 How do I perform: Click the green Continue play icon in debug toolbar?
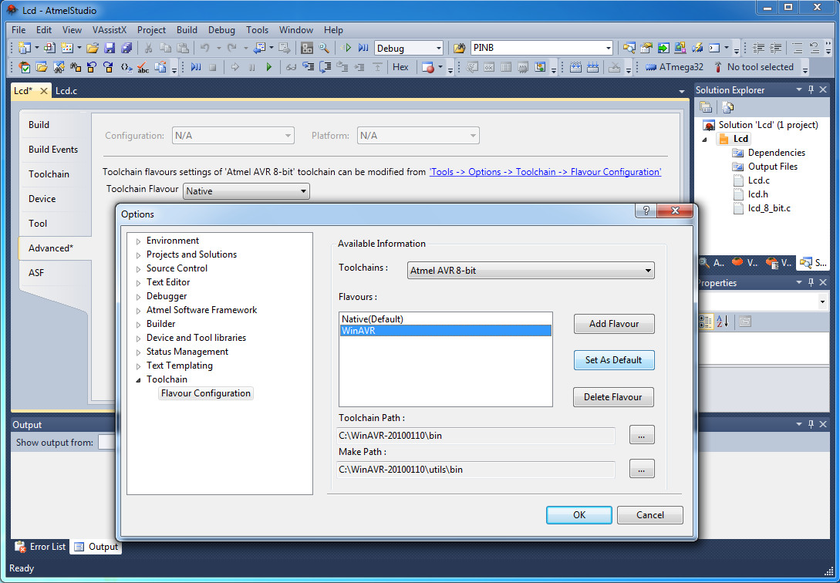pyautogui.click(x=269, y=67)
